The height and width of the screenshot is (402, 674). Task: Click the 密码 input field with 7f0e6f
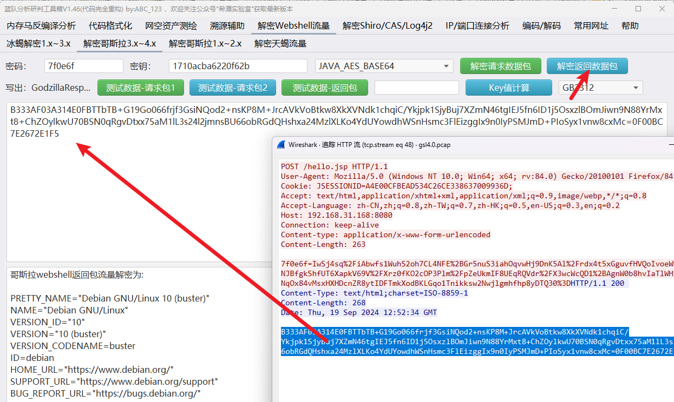click(84, 66)
